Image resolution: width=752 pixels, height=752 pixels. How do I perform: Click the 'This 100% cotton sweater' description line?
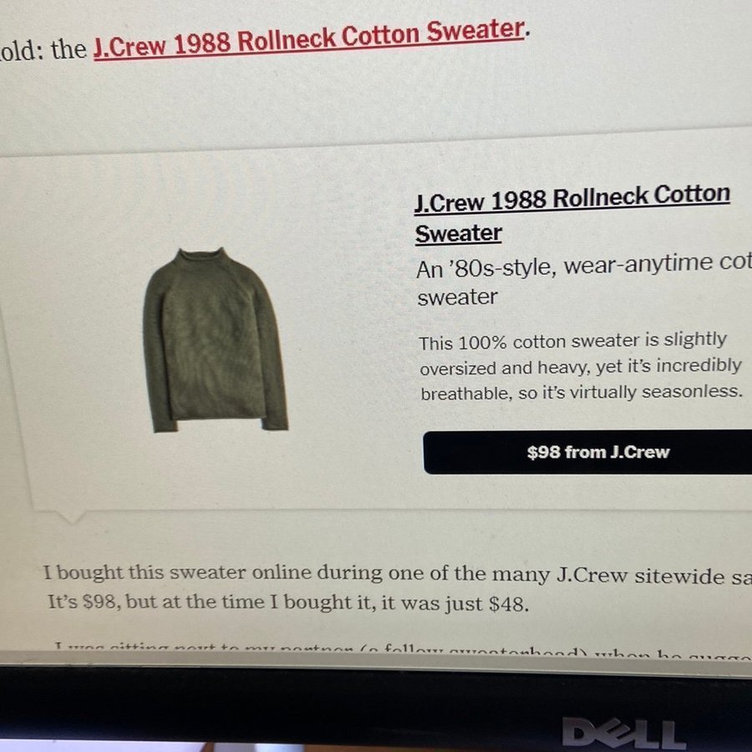point(572,342)
